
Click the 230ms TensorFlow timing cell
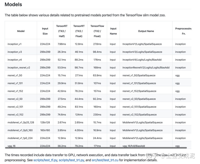[x=97, y=115]
